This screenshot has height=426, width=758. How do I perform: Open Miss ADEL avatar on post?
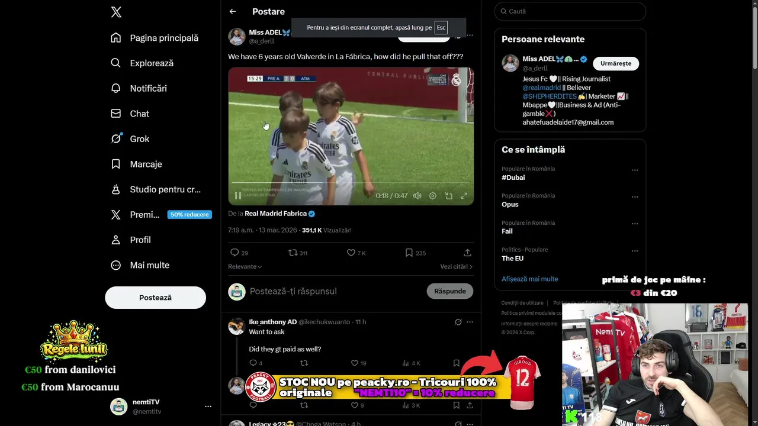coord(237,37)
